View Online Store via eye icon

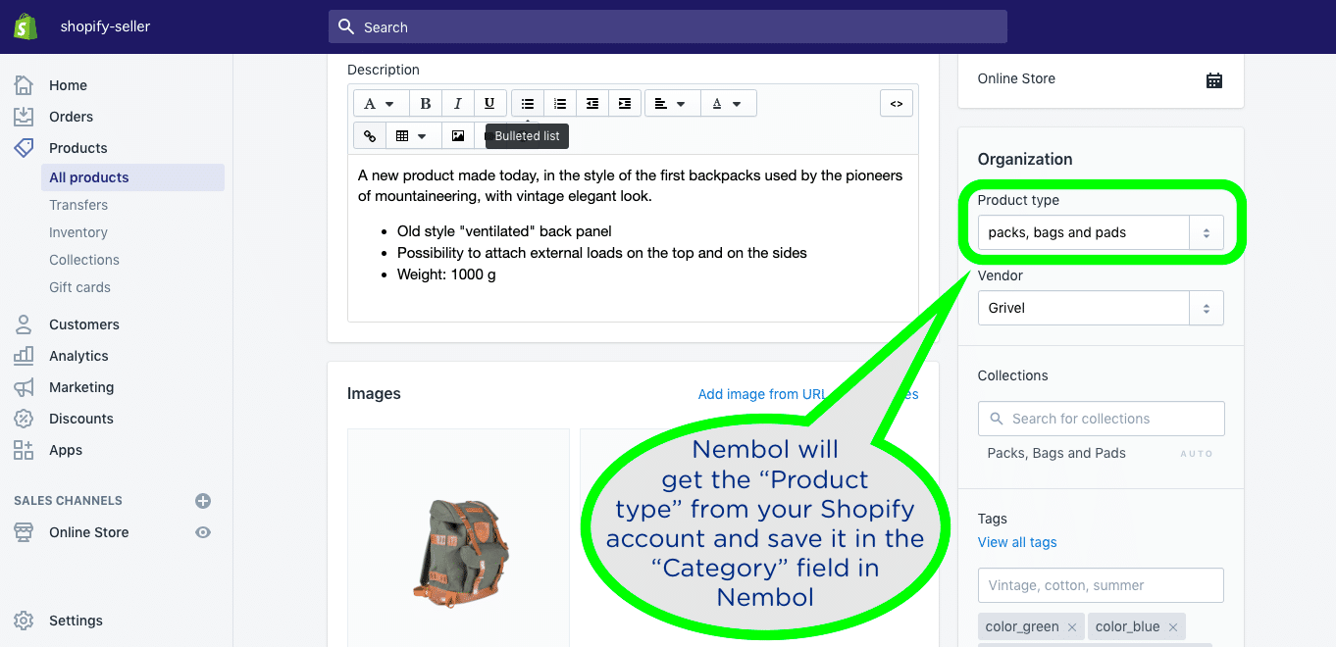coord(203,532)
